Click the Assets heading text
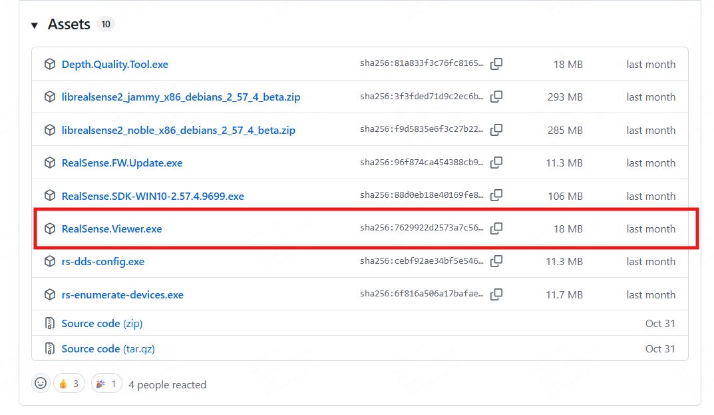Screen dimensions: 714x415 point(69,24)
